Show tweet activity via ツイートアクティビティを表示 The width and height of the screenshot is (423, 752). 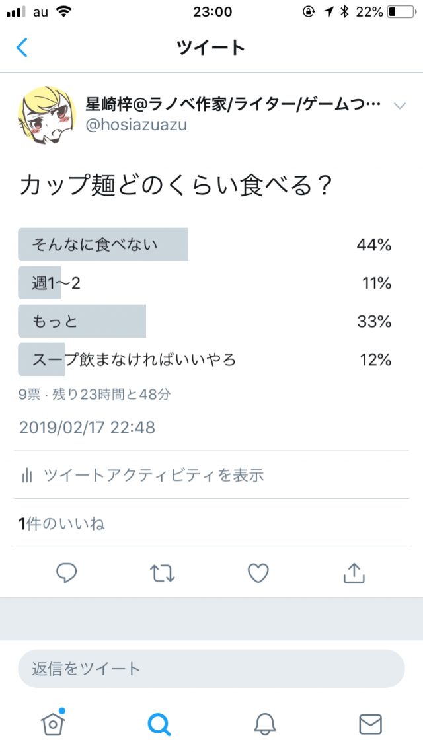154,474
